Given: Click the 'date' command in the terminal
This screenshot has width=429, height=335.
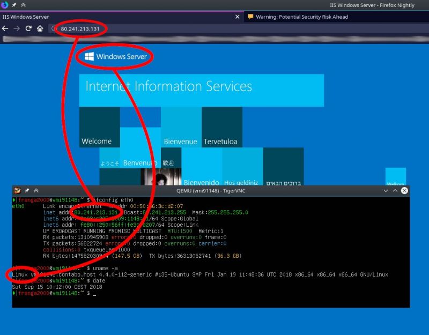Looking at the screenshot, I should pos(99,281).
